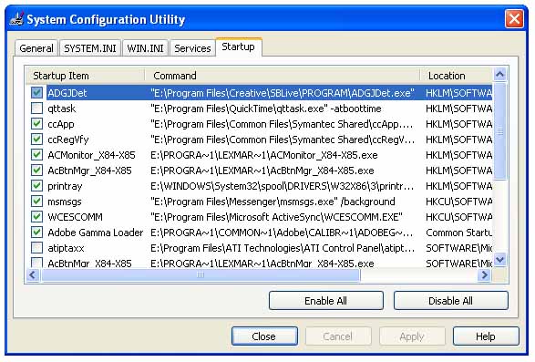The width and height of the screenshot is (535, 362).
Task: Click the qttask.exe -atboottime command text
Action: (x=266, y=109)
